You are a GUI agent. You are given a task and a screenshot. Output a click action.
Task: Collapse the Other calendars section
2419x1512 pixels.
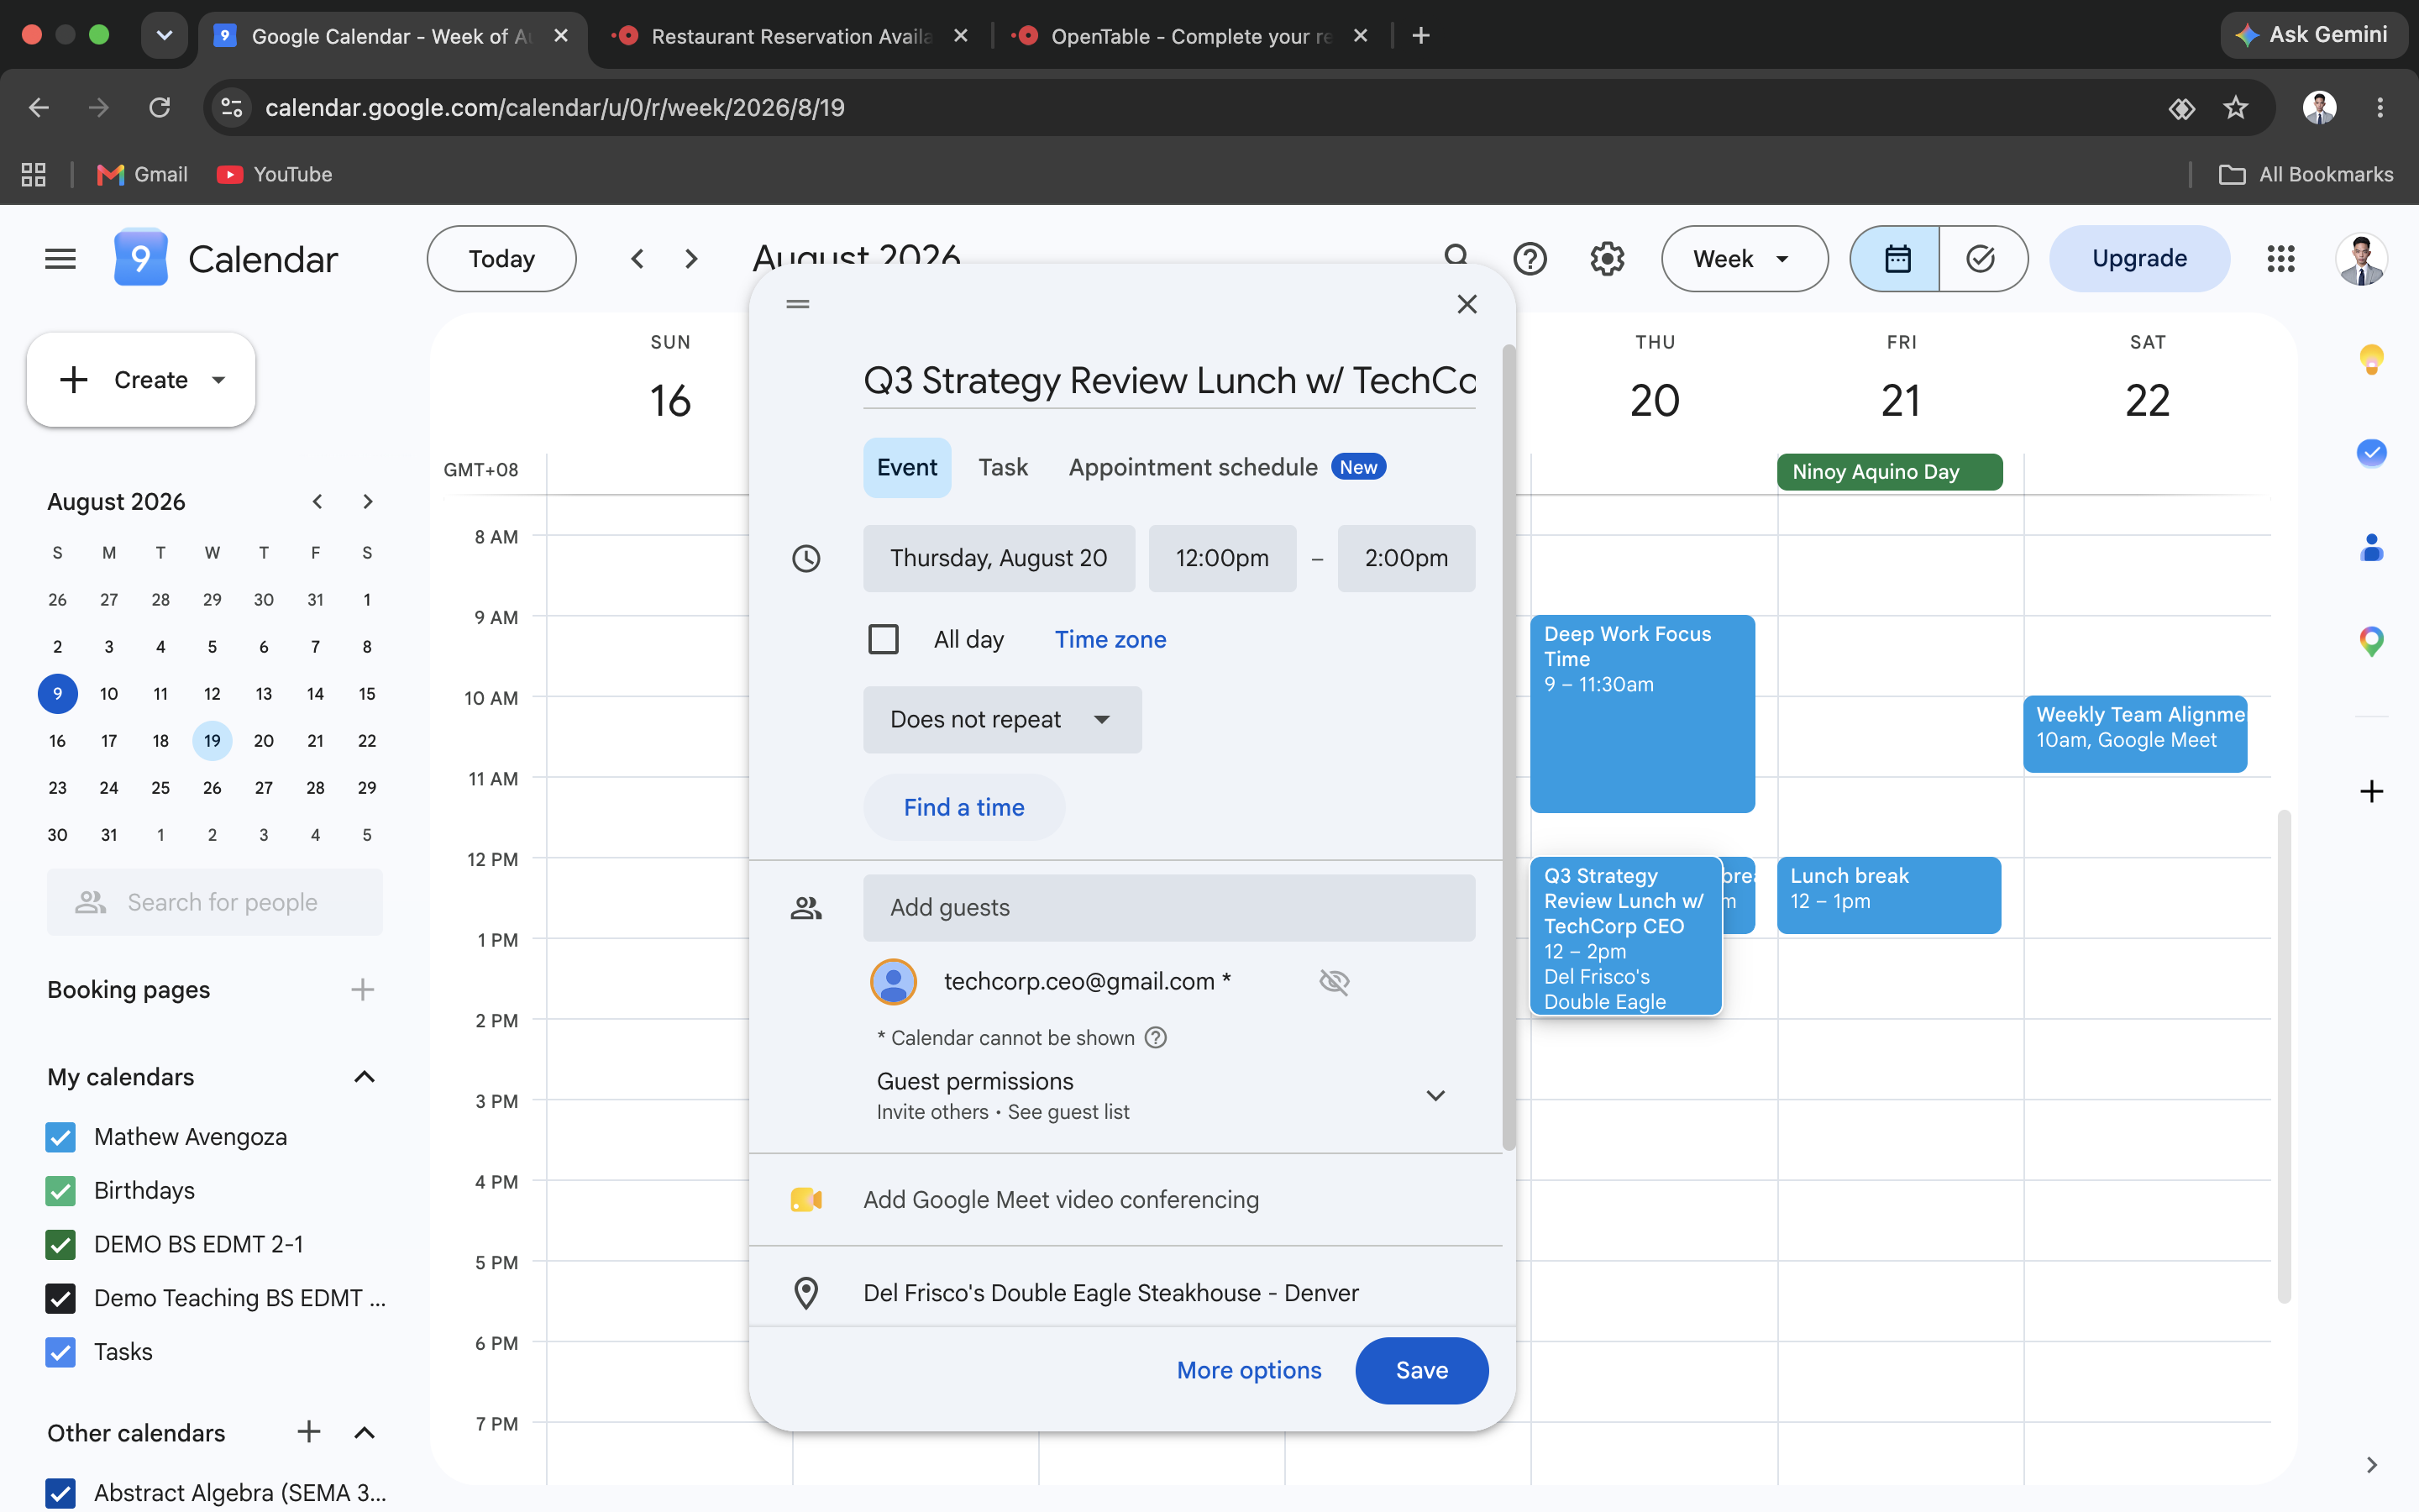pyautogui.click(x=364, y=1433)
